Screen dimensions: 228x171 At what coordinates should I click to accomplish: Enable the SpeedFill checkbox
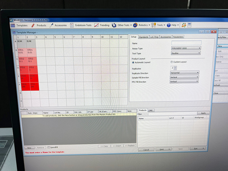[49, 147]
